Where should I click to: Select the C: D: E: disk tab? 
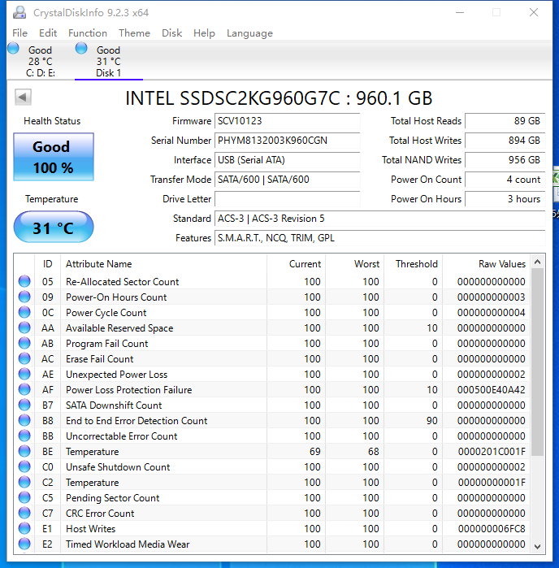pyautogui.click(x=40, y=61)
